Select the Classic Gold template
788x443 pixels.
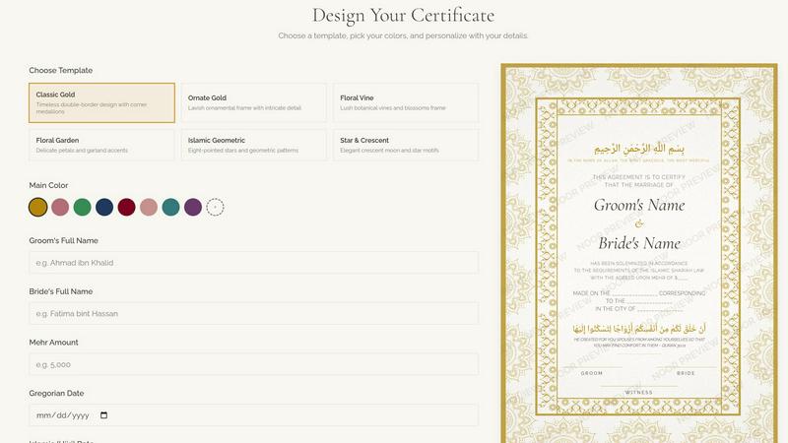click(102, 103)
